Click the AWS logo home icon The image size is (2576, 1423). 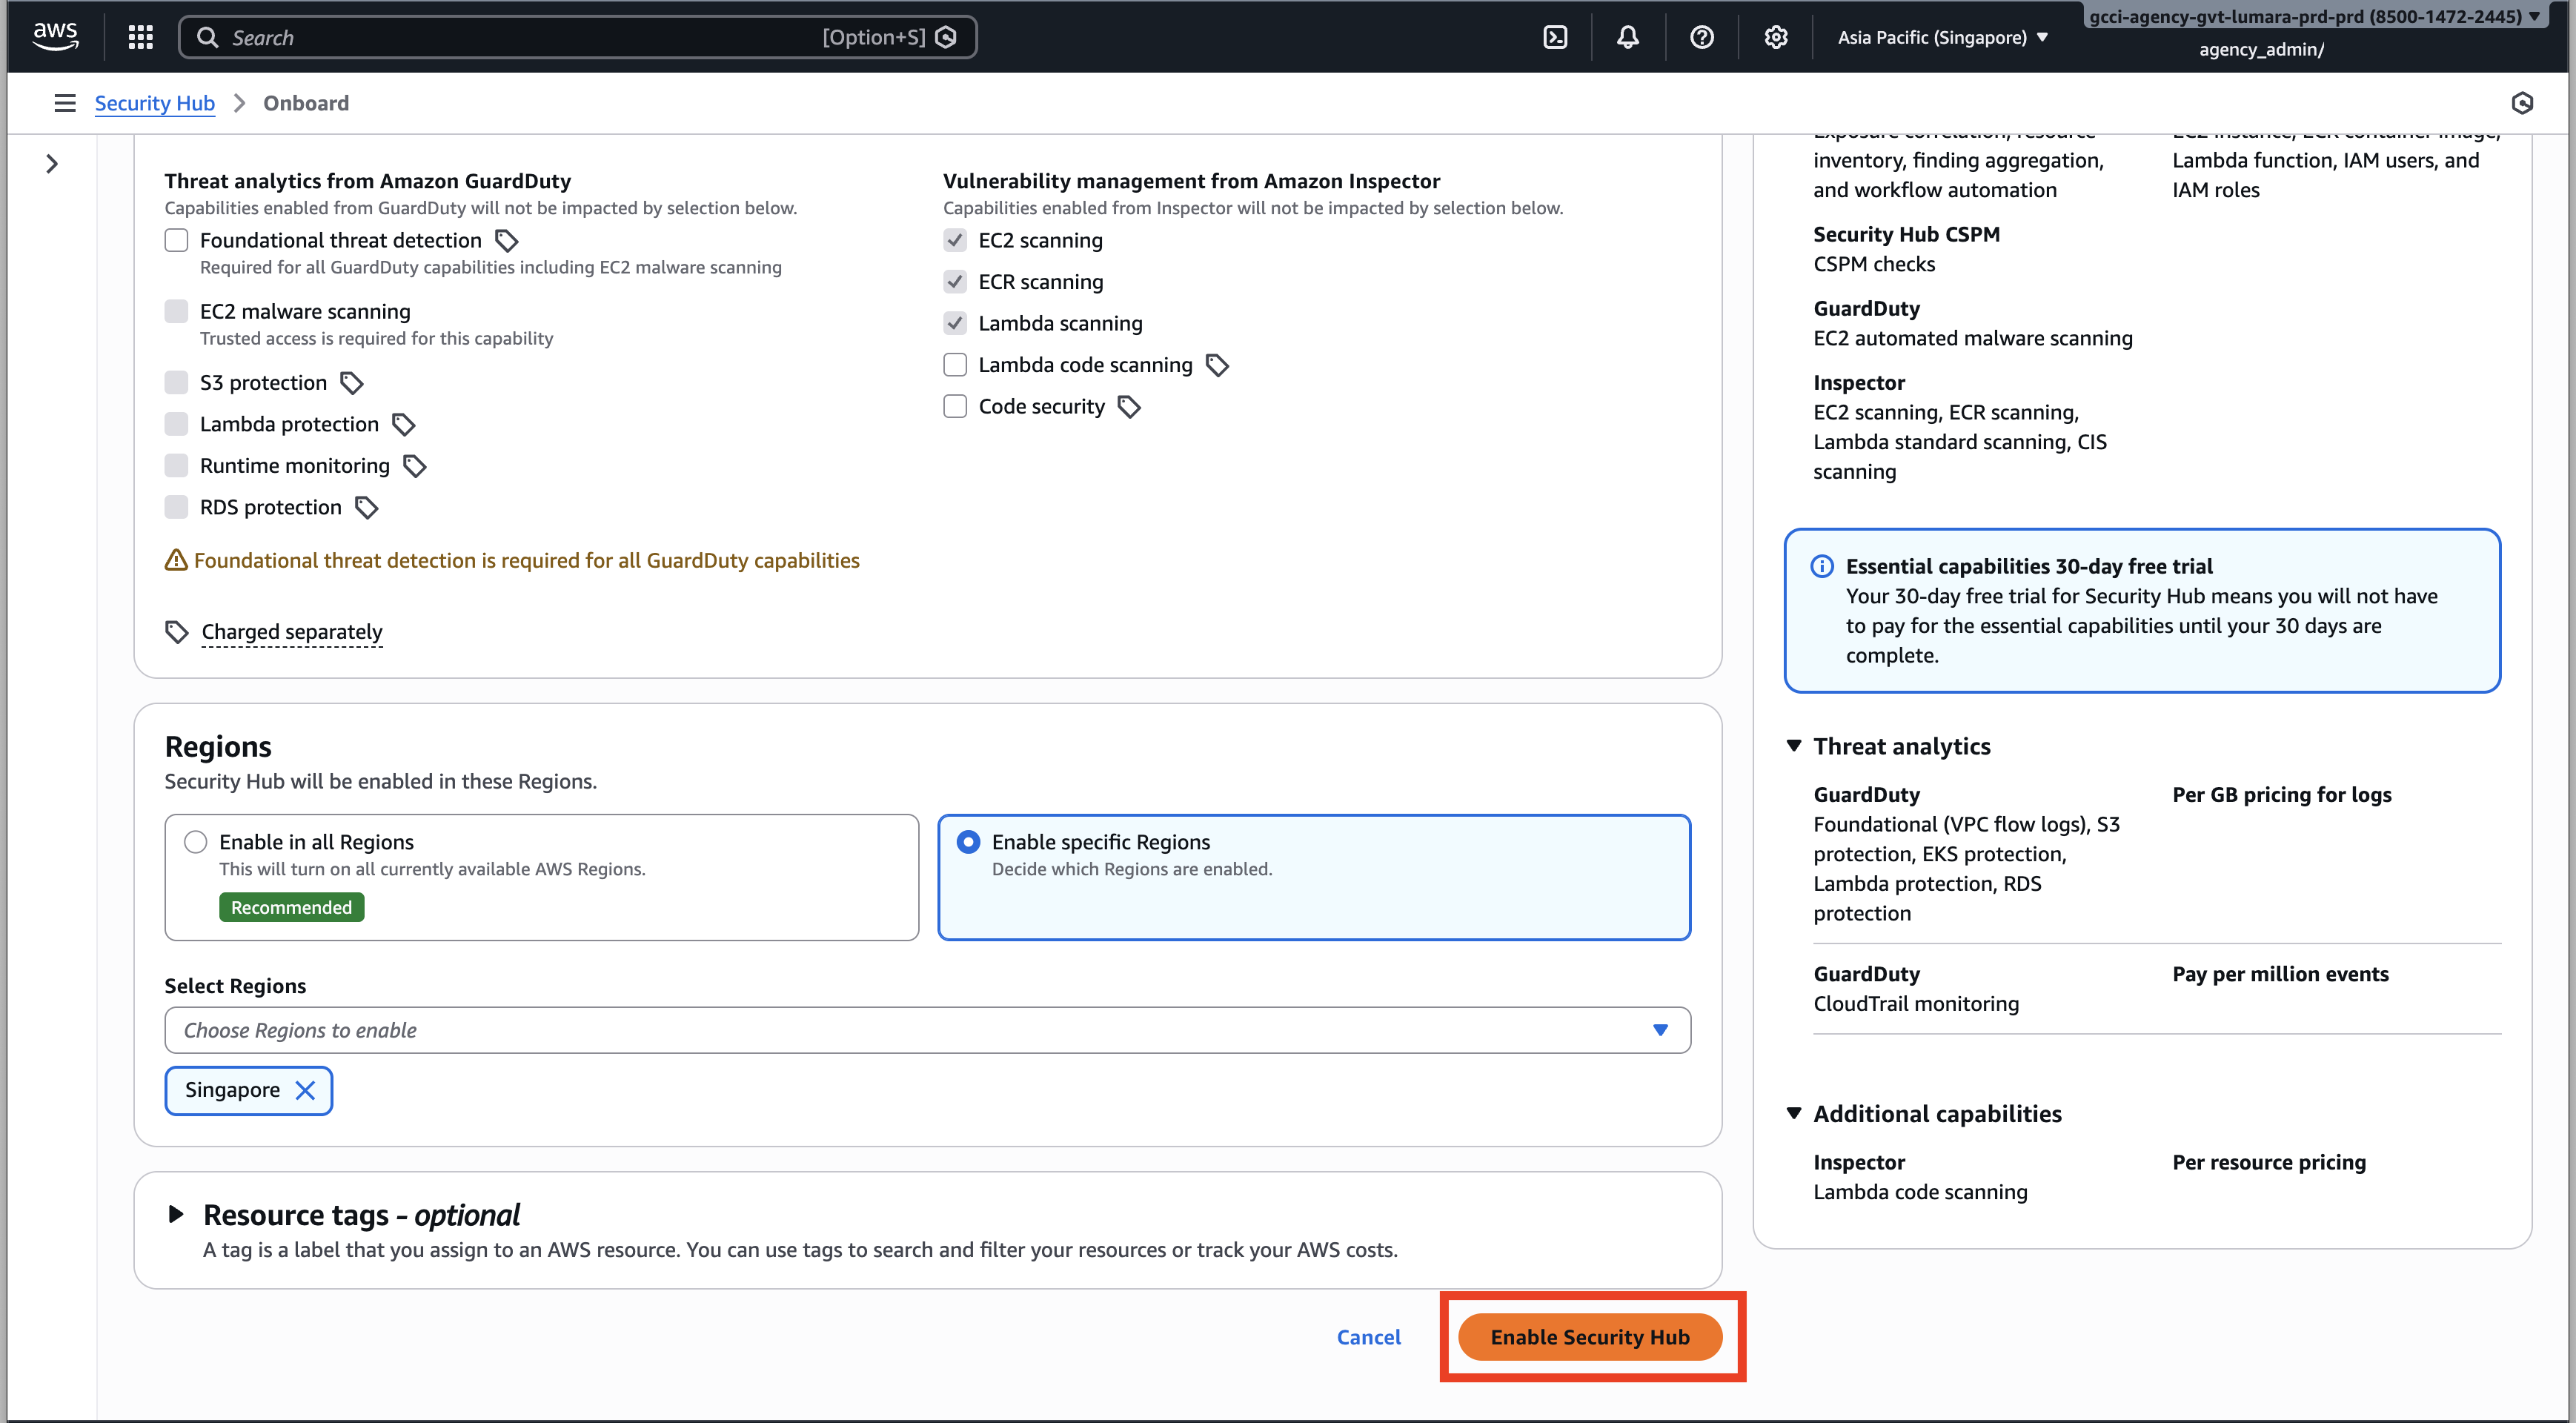coord(55,36)
